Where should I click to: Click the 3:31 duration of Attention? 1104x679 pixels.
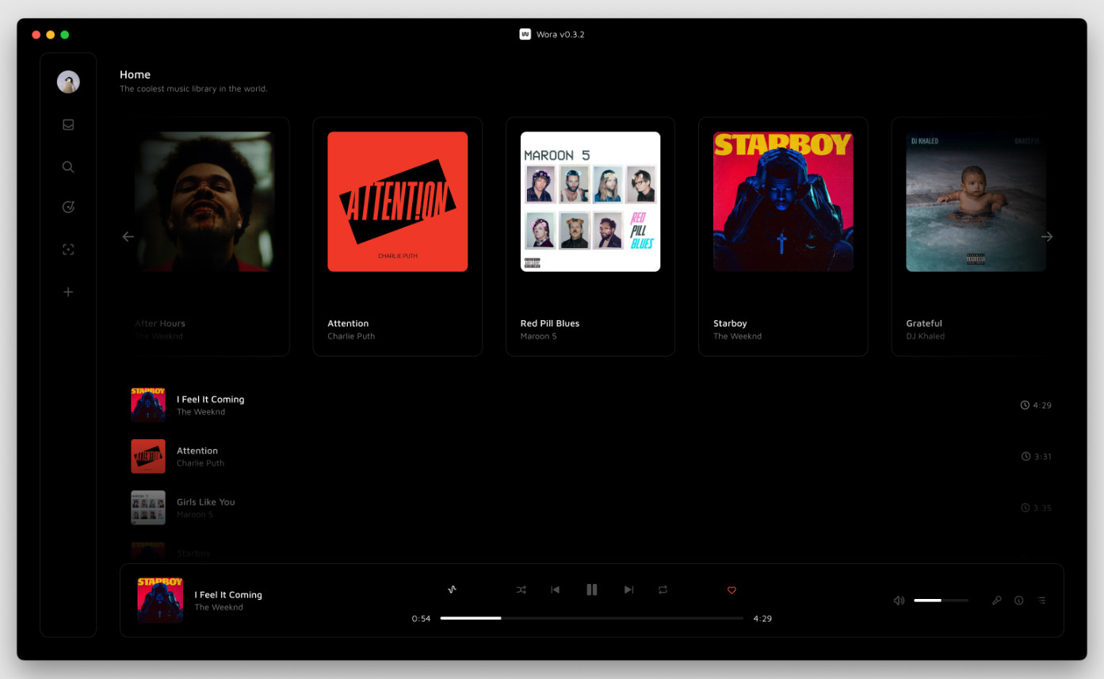[x=1043, y=456]
